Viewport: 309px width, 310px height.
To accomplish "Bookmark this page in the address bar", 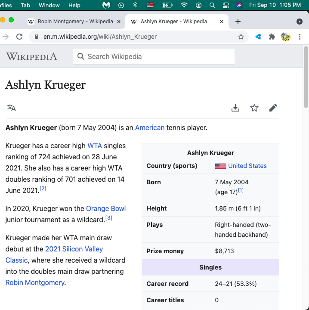I will click(x=241, y=37).
